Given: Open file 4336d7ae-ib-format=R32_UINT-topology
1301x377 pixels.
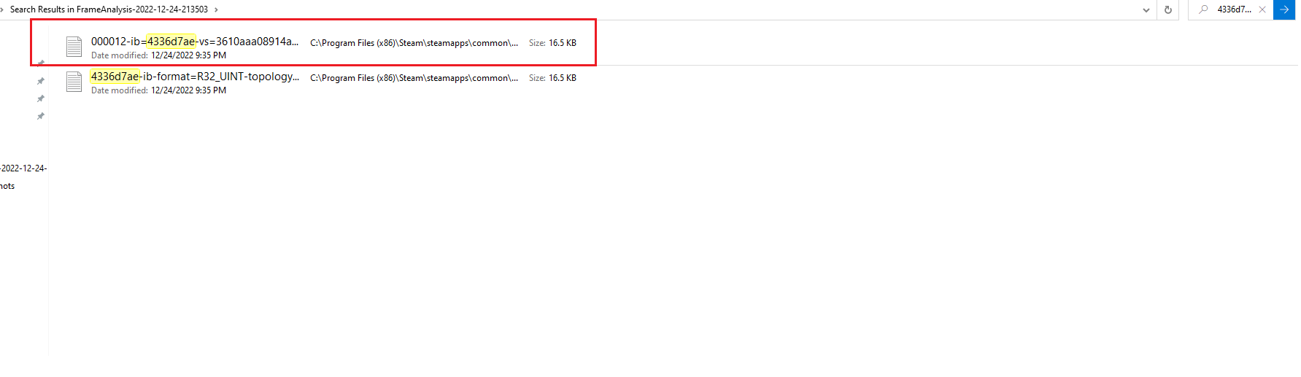Looking at the screenshot, I should pyautogui.click(x=195, y=77).
